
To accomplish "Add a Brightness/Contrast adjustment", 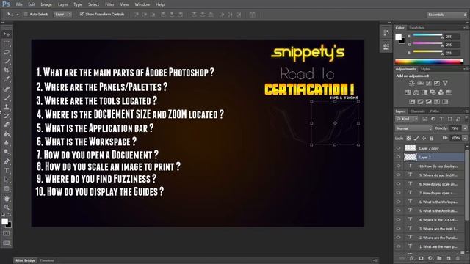I will click(x=412, y=83).
